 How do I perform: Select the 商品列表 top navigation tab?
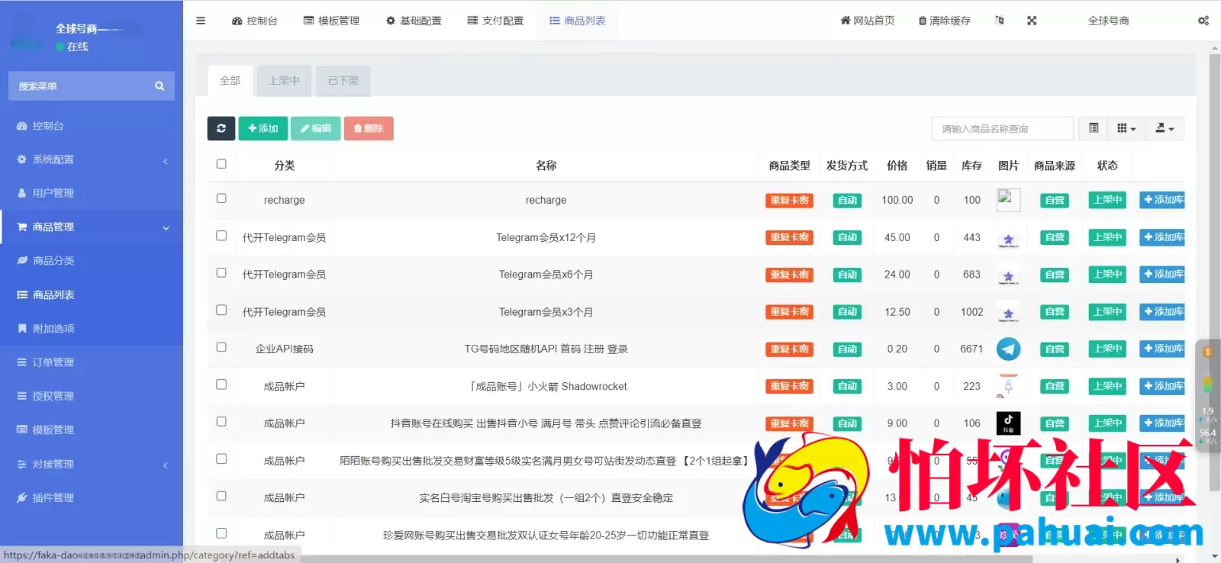pyautogui.click(x=578, y=21)
